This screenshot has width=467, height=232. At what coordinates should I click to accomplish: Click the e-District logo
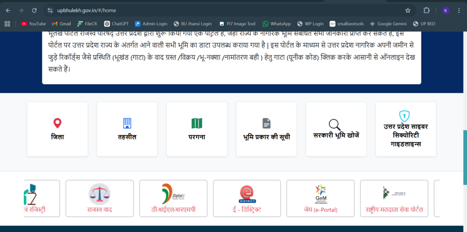248,195
